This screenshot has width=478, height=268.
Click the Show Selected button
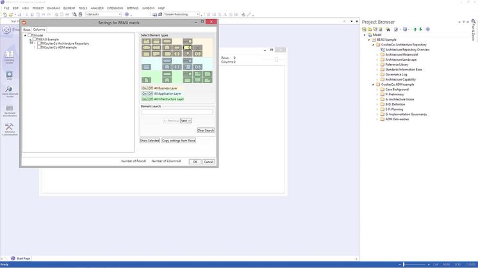click(150, 141)
